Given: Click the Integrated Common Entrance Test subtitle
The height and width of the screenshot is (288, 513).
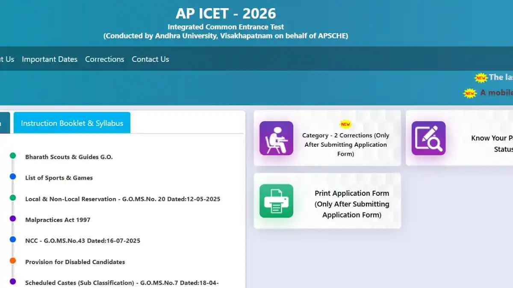Looking at the screenshot, I should point(226,27).
